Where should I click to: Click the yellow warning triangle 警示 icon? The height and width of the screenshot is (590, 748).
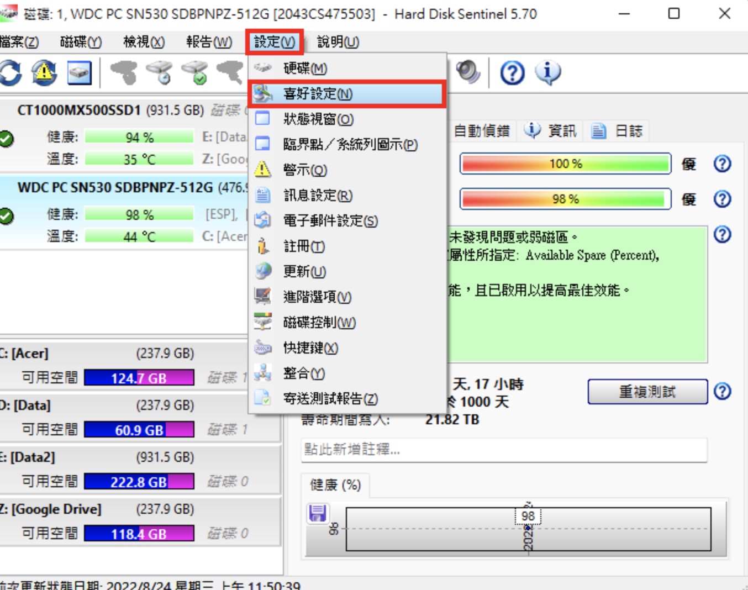click(263, 170)
